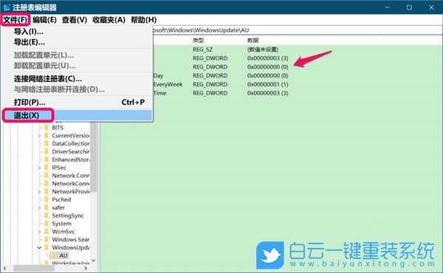
Task: Click the SettingSync folder icon
Action: click(47, 215)
